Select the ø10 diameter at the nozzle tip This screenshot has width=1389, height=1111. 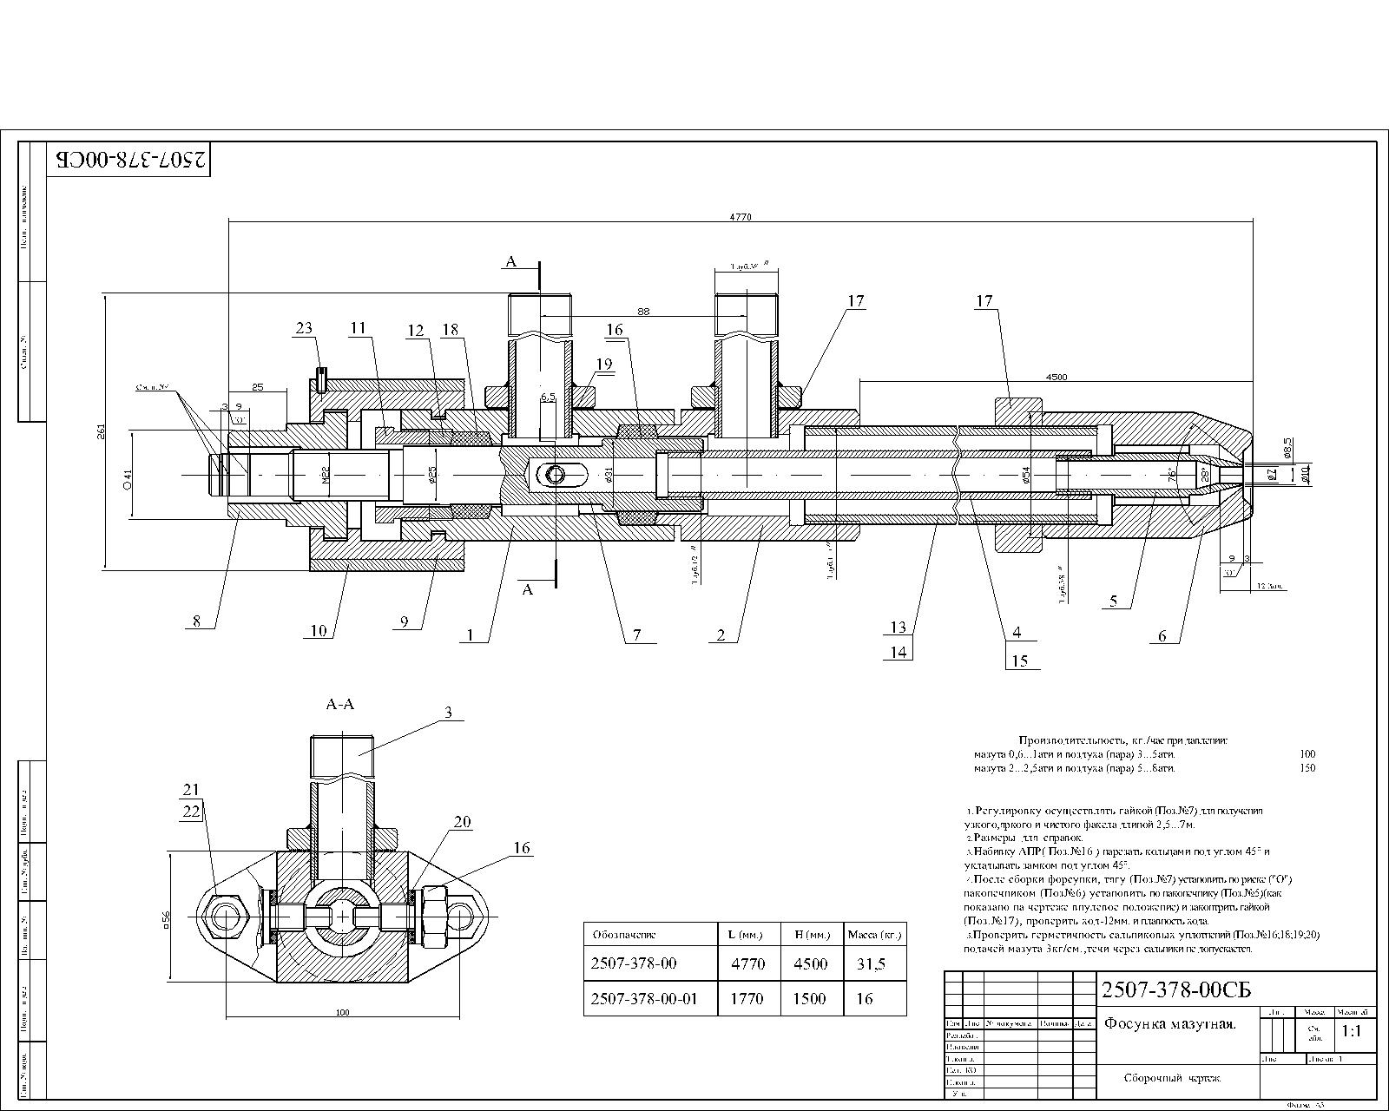coord(1304,474)
